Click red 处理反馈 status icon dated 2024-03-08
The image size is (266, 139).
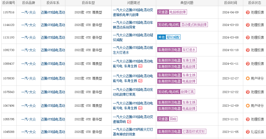pyautogui.click(x=248, y=37)
